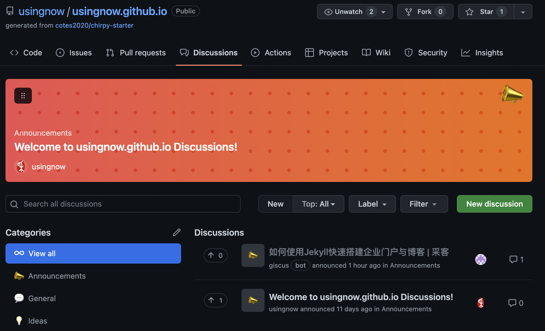Open the usingnow owner profile link
This screenshot has height=331, width=545.
(x=41, y=11)
